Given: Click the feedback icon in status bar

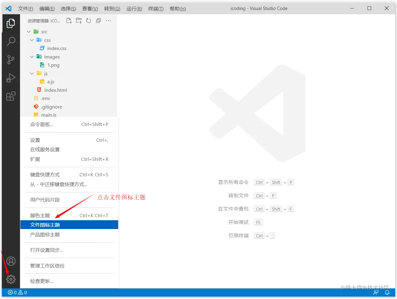Looking at the screenshot, I should point(376,292).
